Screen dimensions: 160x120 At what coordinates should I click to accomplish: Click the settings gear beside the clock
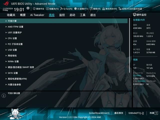tap(28, 8)
